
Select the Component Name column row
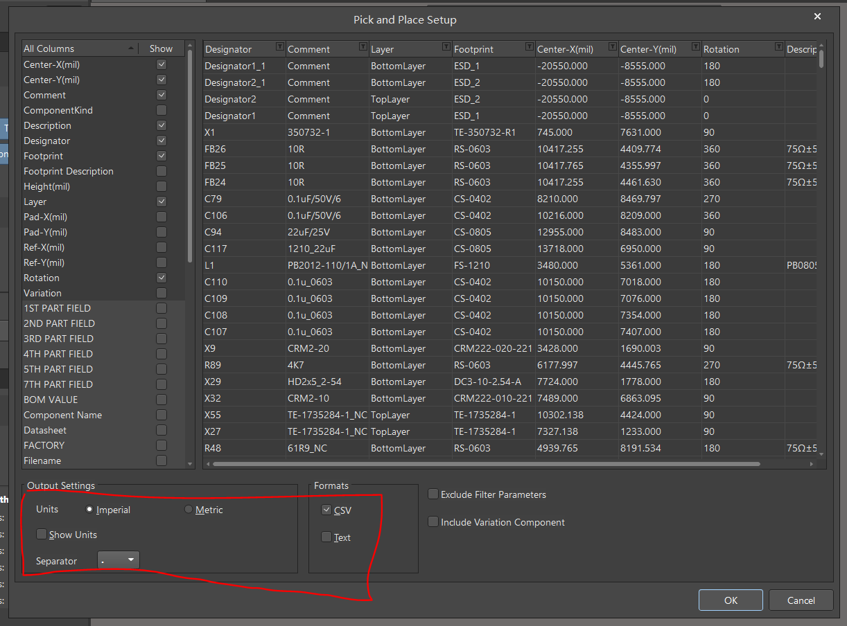pos(104,415)
